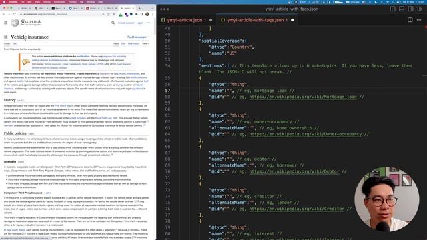Viewport: 427px width, 240px height.
Task: Switch to the Wikipedia Talk tab
Action: pyautogui.click(x=15, y=43)
